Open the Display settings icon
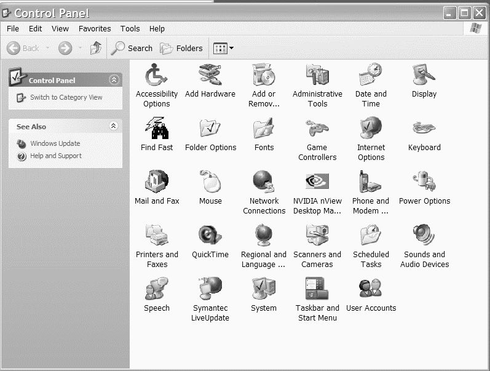Screen dimensions: 490x371 click(x=424, y=76)
